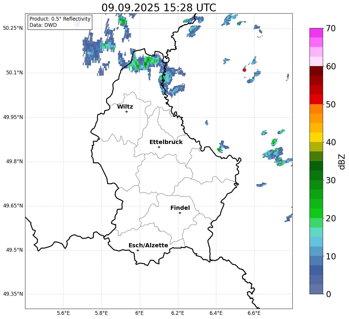This screenshot has width=349, height=319.
Task: Click the Ettelbruck station cross marker
Action: 159,147
